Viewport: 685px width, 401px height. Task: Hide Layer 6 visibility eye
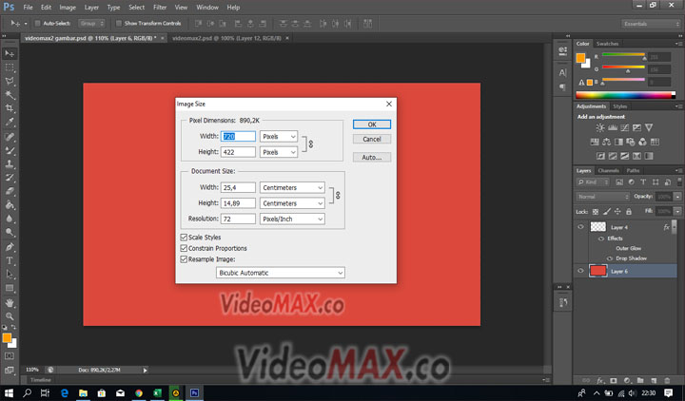[x=580, y=271]
